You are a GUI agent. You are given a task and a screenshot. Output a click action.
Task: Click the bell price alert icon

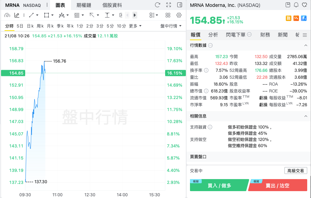click(296, 5)
